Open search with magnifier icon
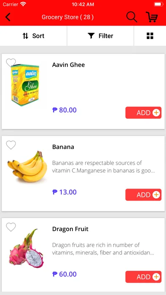 click(x=132, y=17)
